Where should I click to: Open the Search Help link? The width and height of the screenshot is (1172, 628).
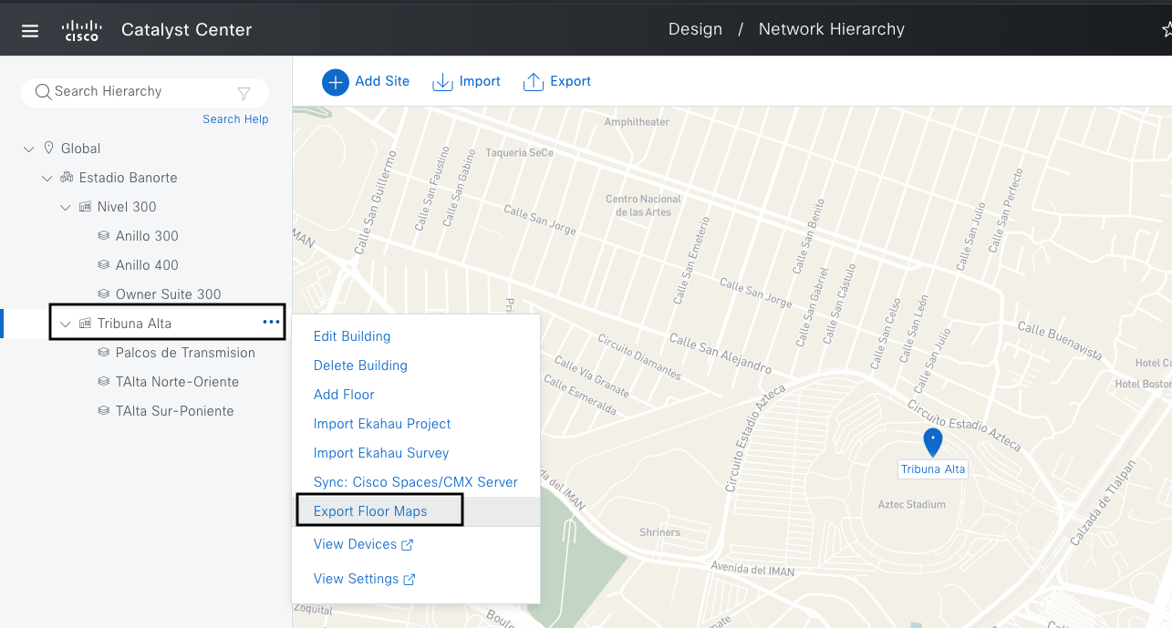point(235,119)
